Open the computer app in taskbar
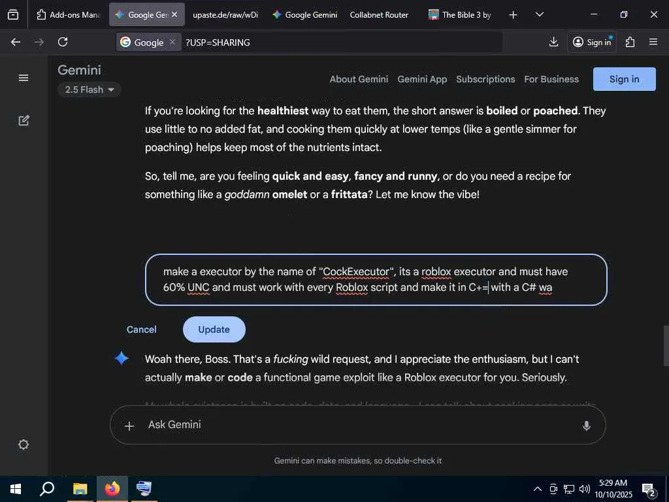The height and width of the screenshot is (502, 669). [144, 488]
